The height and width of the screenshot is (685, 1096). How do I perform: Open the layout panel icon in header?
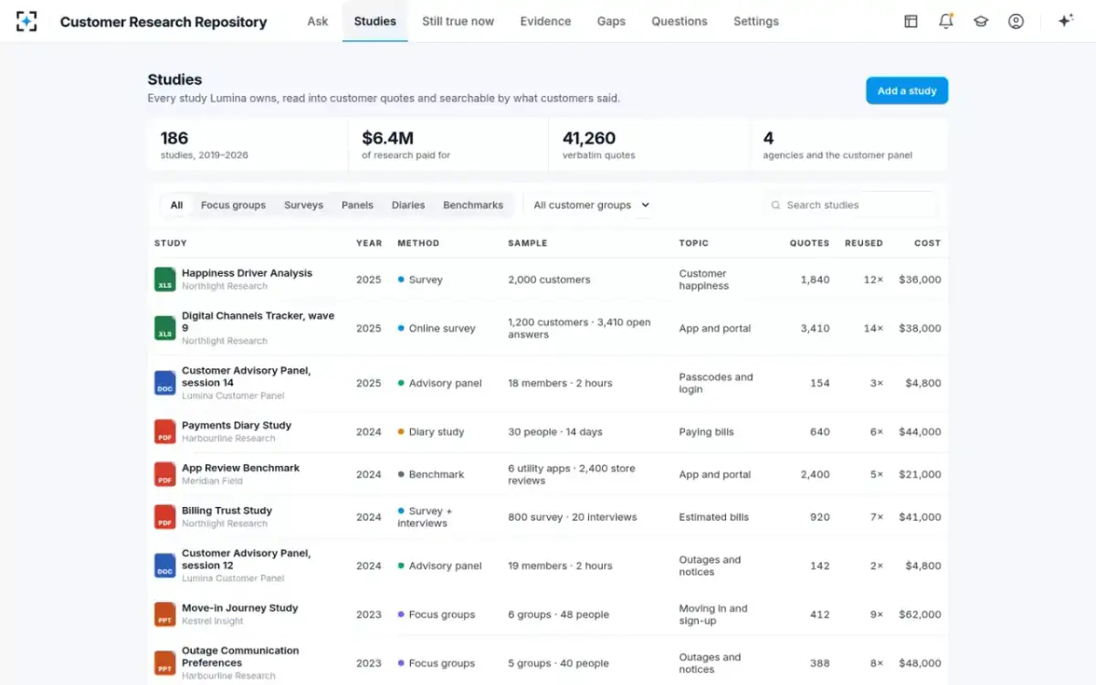point(911,21)
